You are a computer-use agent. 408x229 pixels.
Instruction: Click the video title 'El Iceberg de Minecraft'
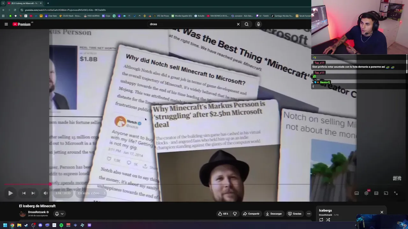(x=37, y=206)
